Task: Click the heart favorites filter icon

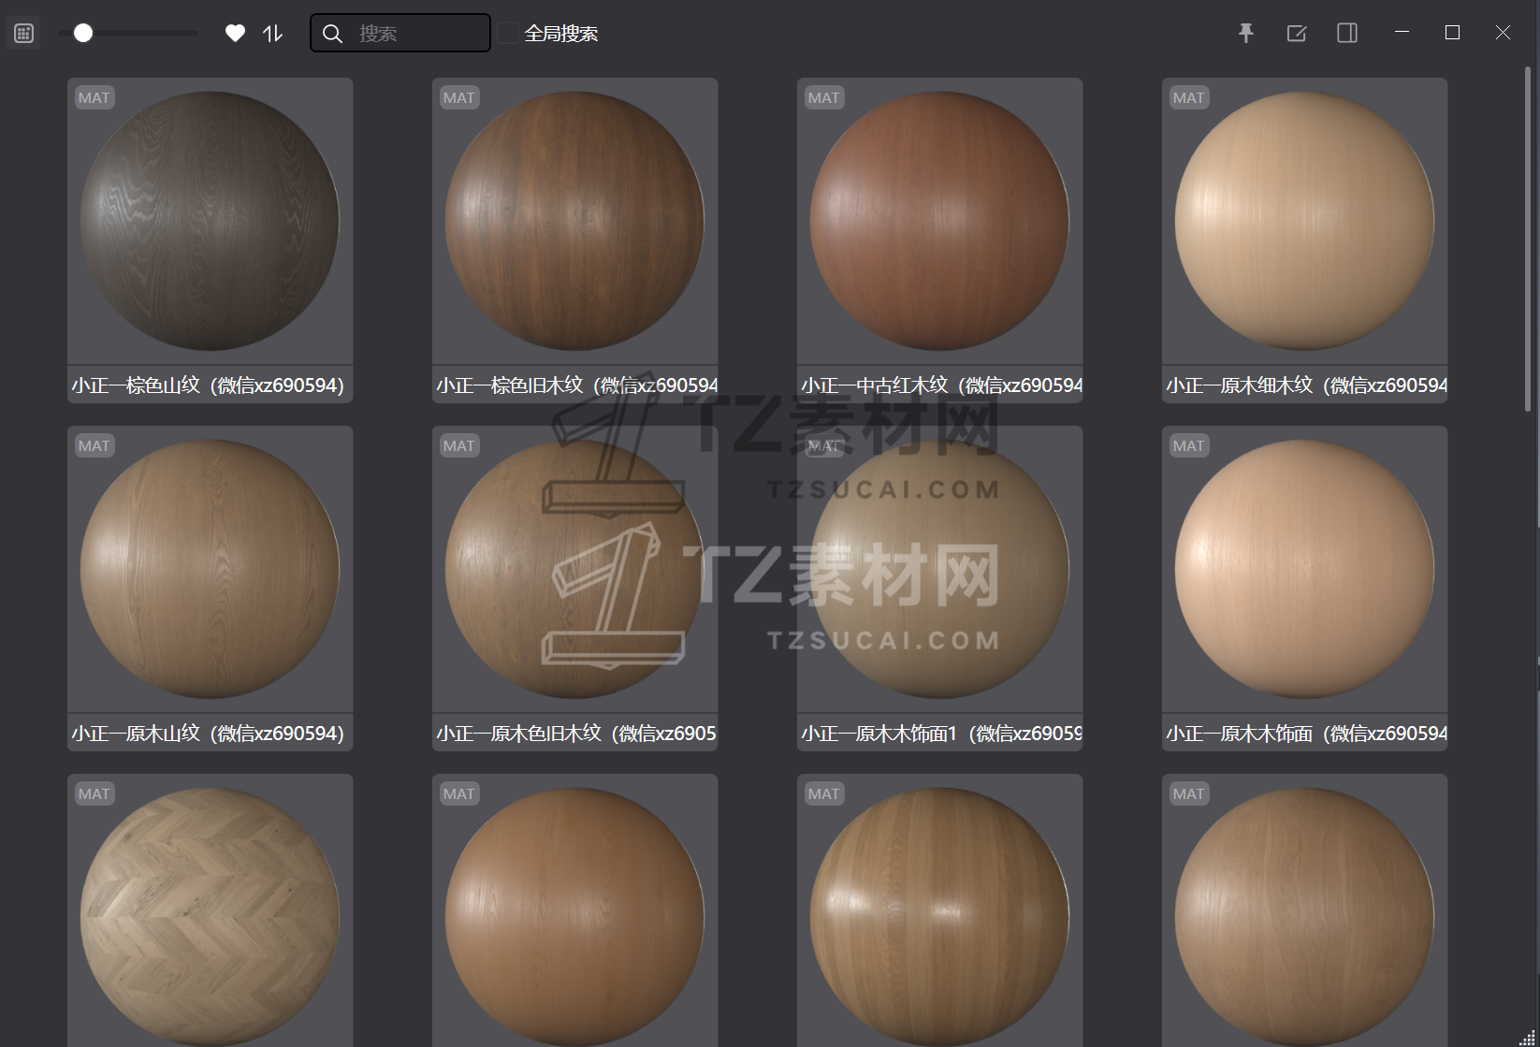Action: pyautogui.click(x=235, y=34)
